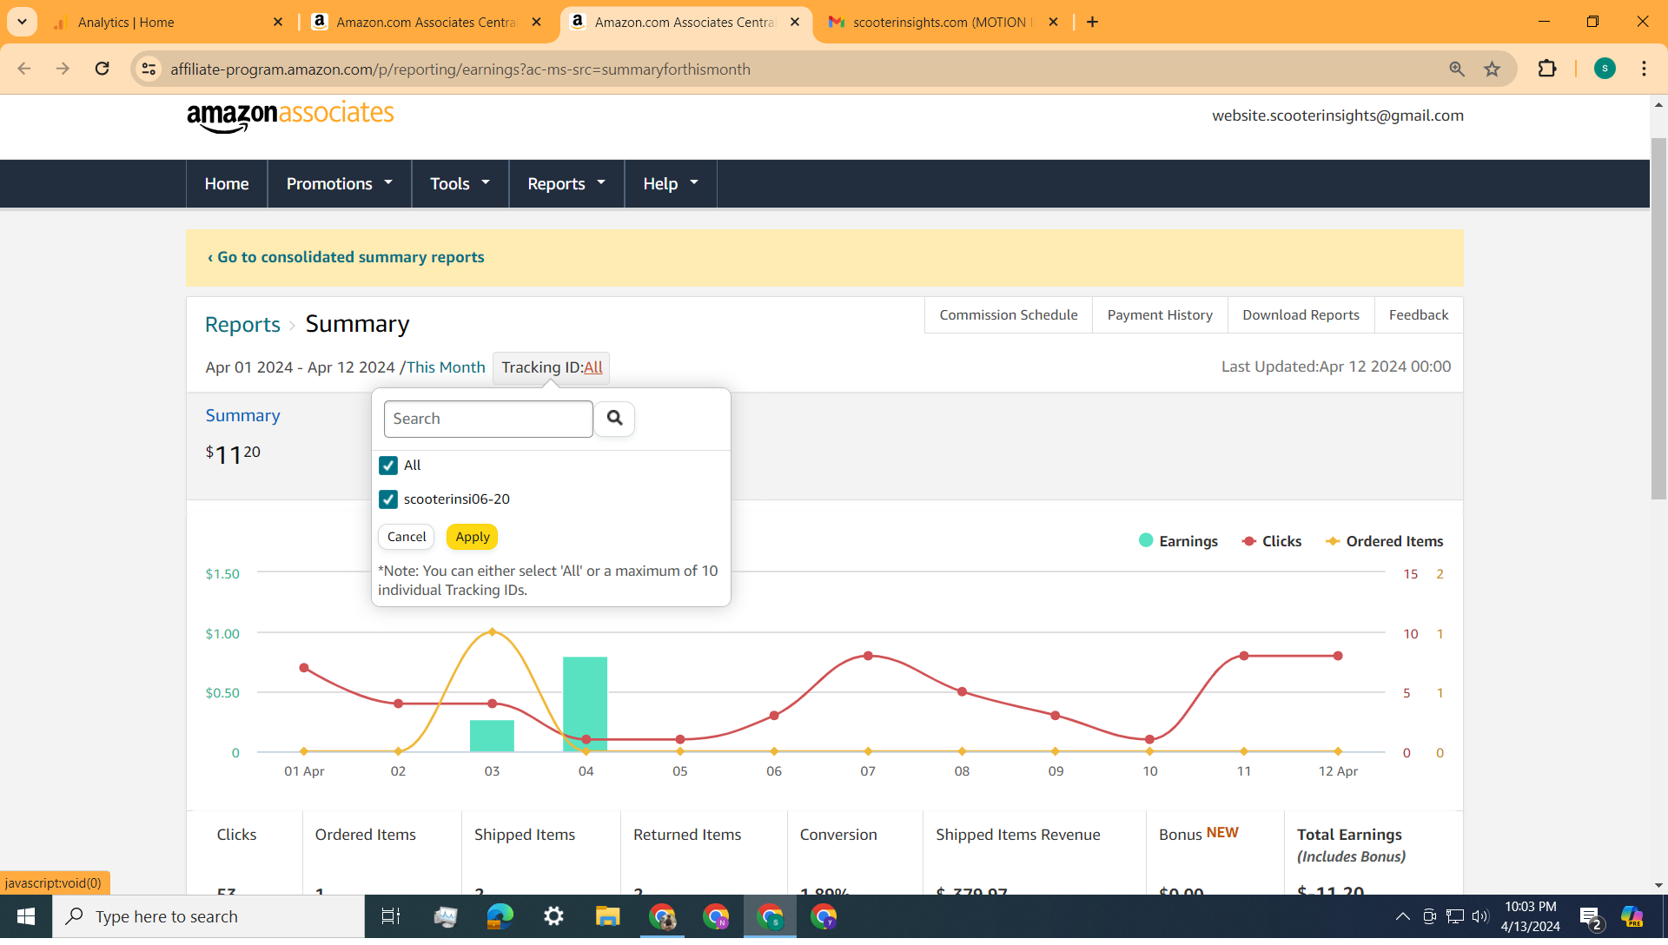Click the zoom magnifier icon in address bar

[1457, 69]
